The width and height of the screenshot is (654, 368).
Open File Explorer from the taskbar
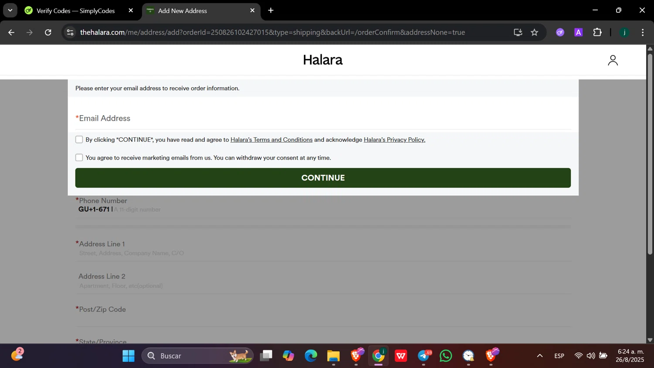334,356
